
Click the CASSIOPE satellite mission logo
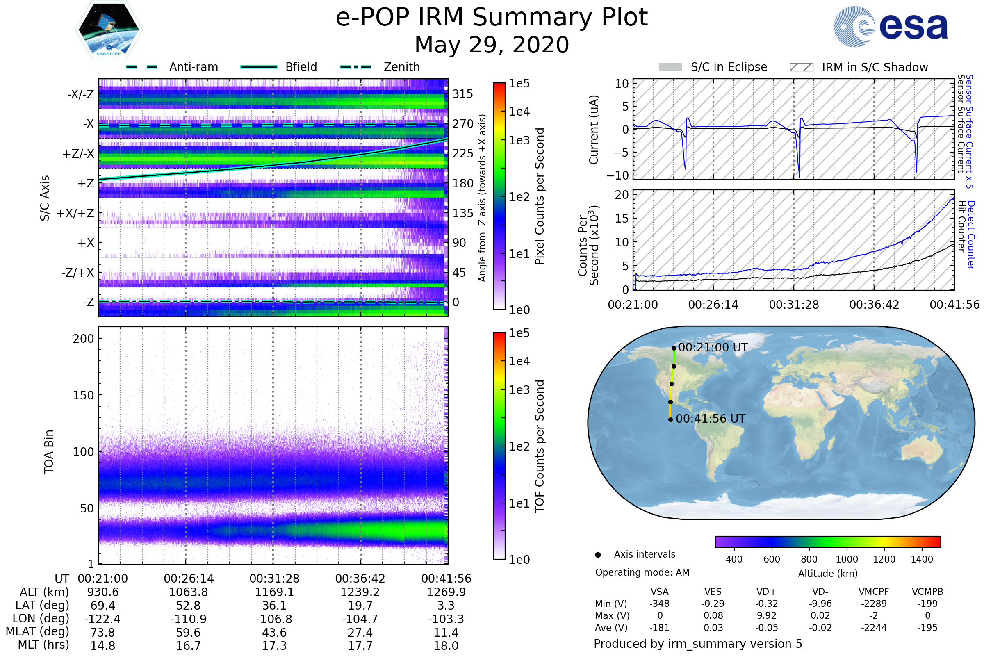(x=109, y=30)
